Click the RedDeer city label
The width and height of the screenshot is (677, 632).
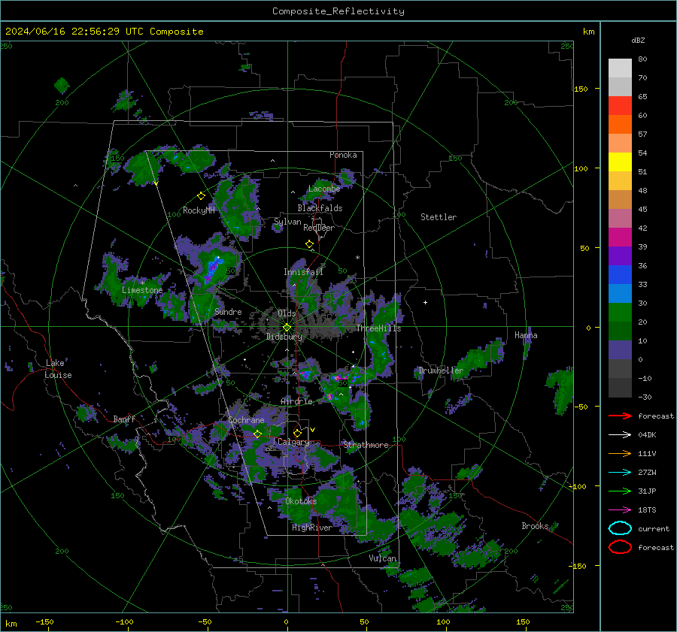(x=319, y=228)
